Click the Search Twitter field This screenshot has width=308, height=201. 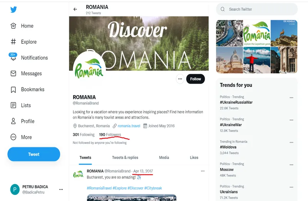(257, 9)
